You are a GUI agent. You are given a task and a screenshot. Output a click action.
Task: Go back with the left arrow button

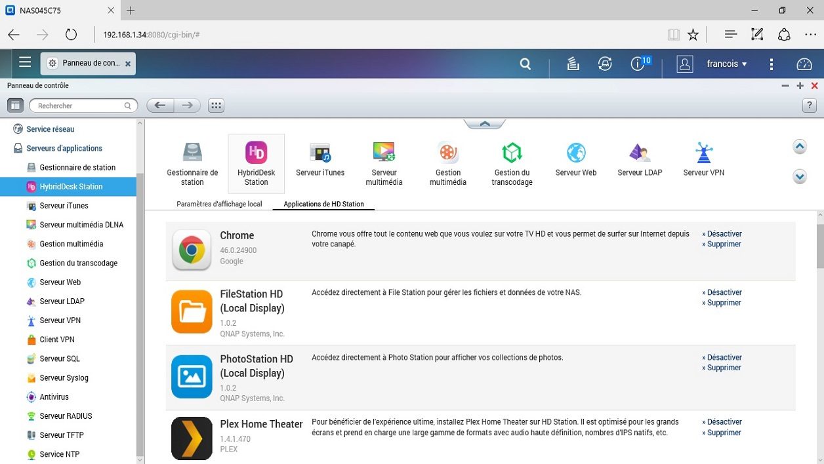point(160,106)
